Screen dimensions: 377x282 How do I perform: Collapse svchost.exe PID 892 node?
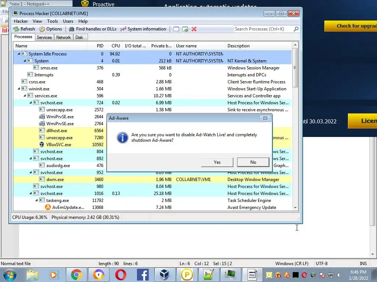(31, 159)
